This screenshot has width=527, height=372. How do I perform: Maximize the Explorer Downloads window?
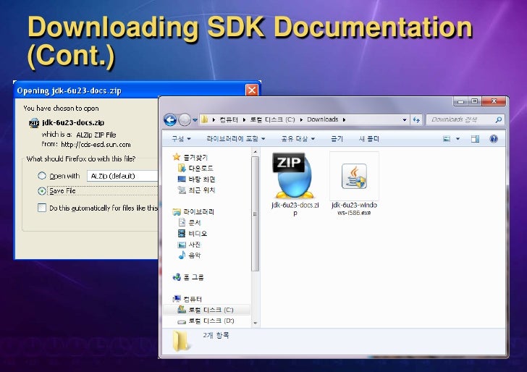(x=475, y=101)
